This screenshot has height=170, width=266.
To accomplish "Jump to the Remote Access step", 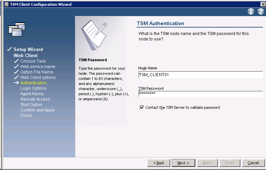I will [x=35, y=99].
